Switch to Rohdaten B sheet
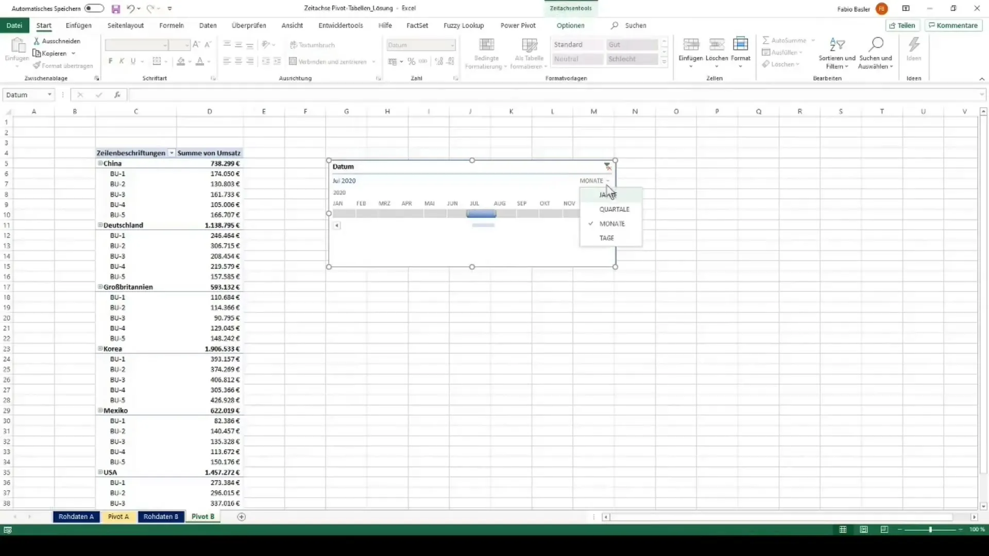Viewport: 989px width, 556px height. pyautogui.click(x=161, y=517)
